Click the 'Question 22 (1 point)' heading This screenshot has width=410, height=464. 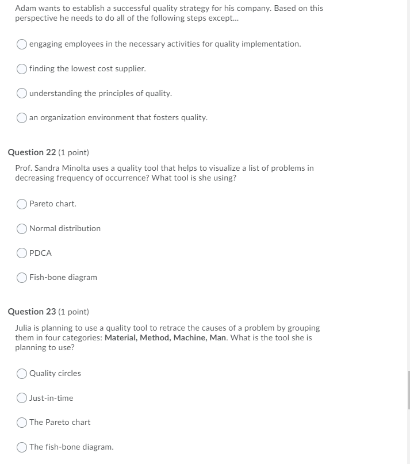point(48,152)
